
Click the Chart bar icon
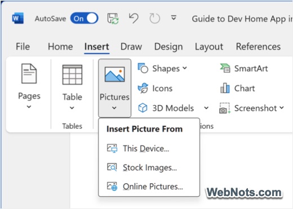point(225,88)
